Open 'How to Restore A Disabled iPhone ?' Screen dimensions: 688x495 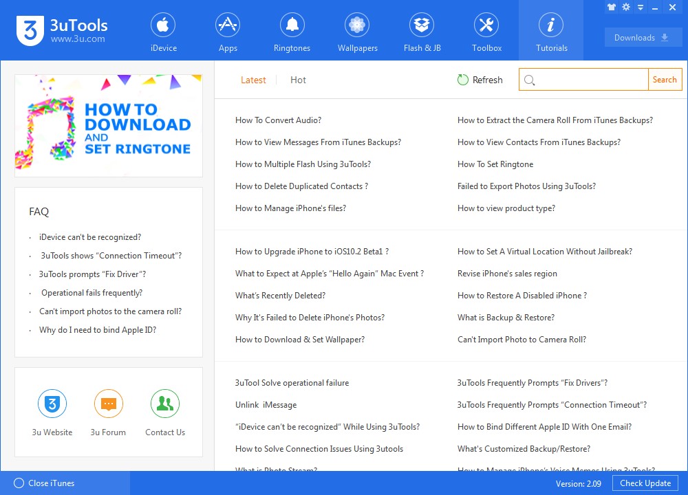(x=522, y=296)
